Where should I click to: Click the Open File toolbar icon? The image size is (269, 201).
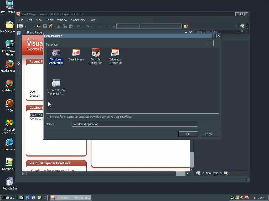coord(39,26)
